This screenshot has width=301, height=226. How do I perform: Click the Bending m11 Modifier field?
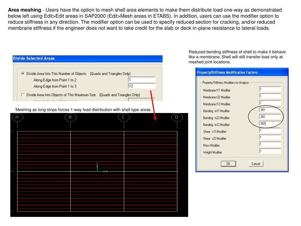coord(270,110)
